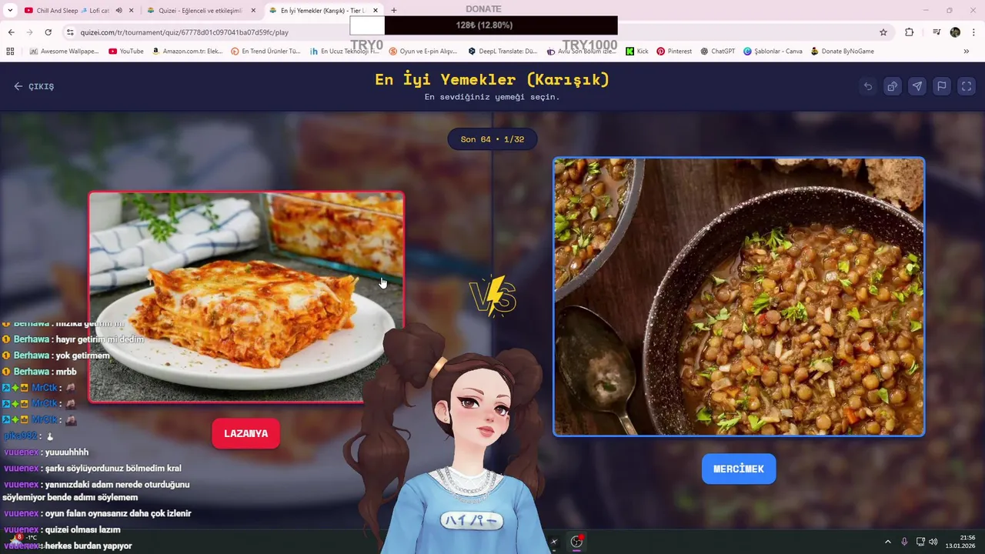Open the 'Şablonlar - Canva' bookmark
Screen dimensions: 985x554
click(x=773, y=52)
